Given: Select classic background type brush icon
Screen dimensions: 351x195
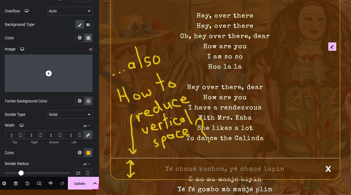Looking at the screenshot, I should point(80,25).
